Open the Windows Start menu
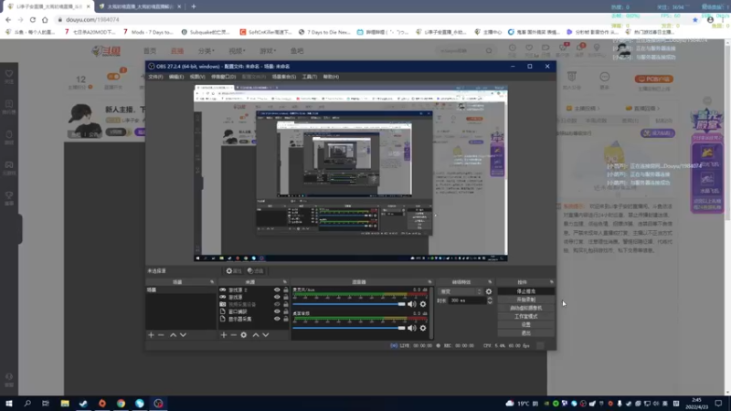Screen dimensions: 731x411 (x=9, y=404)
